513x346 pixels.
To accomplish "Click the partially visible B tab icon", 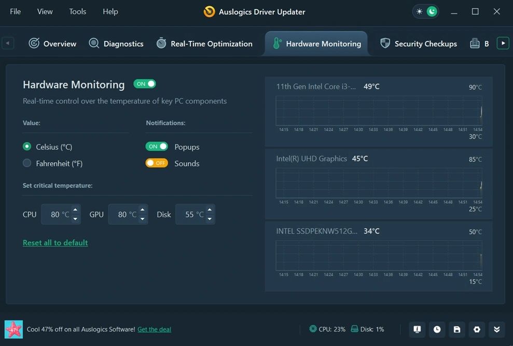I will (475, 43).
